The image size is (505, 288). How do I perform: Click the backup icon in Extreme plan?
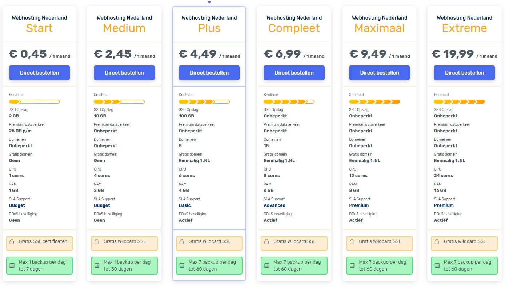click(x=437, y=266)
